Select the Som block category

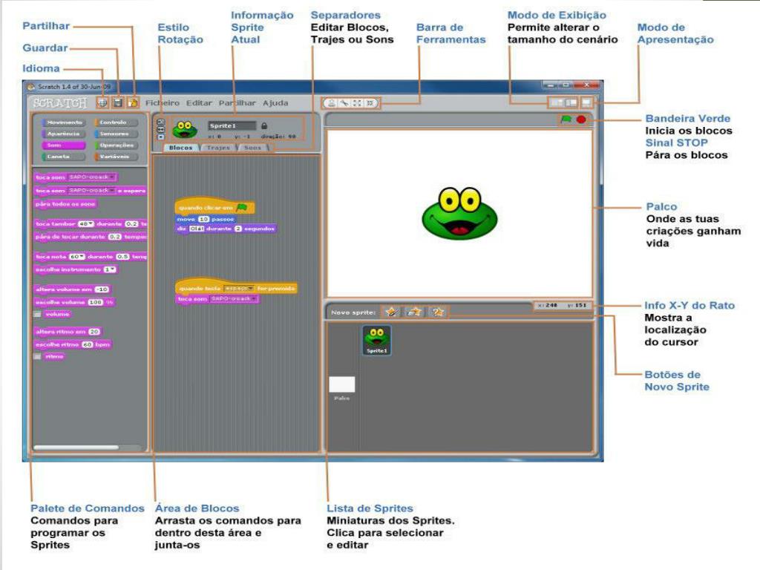63,145
